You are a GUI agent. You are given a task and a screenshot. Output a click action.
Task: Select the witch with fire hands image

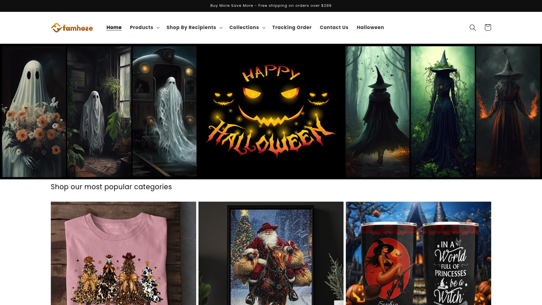(x=508, y=112)
